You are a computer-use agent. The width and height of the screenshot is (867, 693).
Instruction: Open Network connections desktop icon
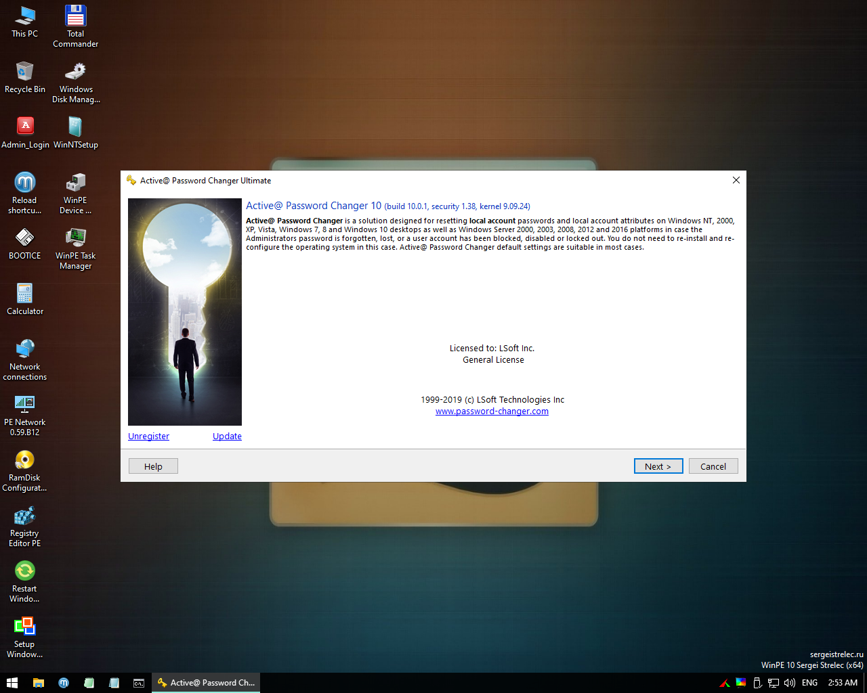click(x=25, y=359)
